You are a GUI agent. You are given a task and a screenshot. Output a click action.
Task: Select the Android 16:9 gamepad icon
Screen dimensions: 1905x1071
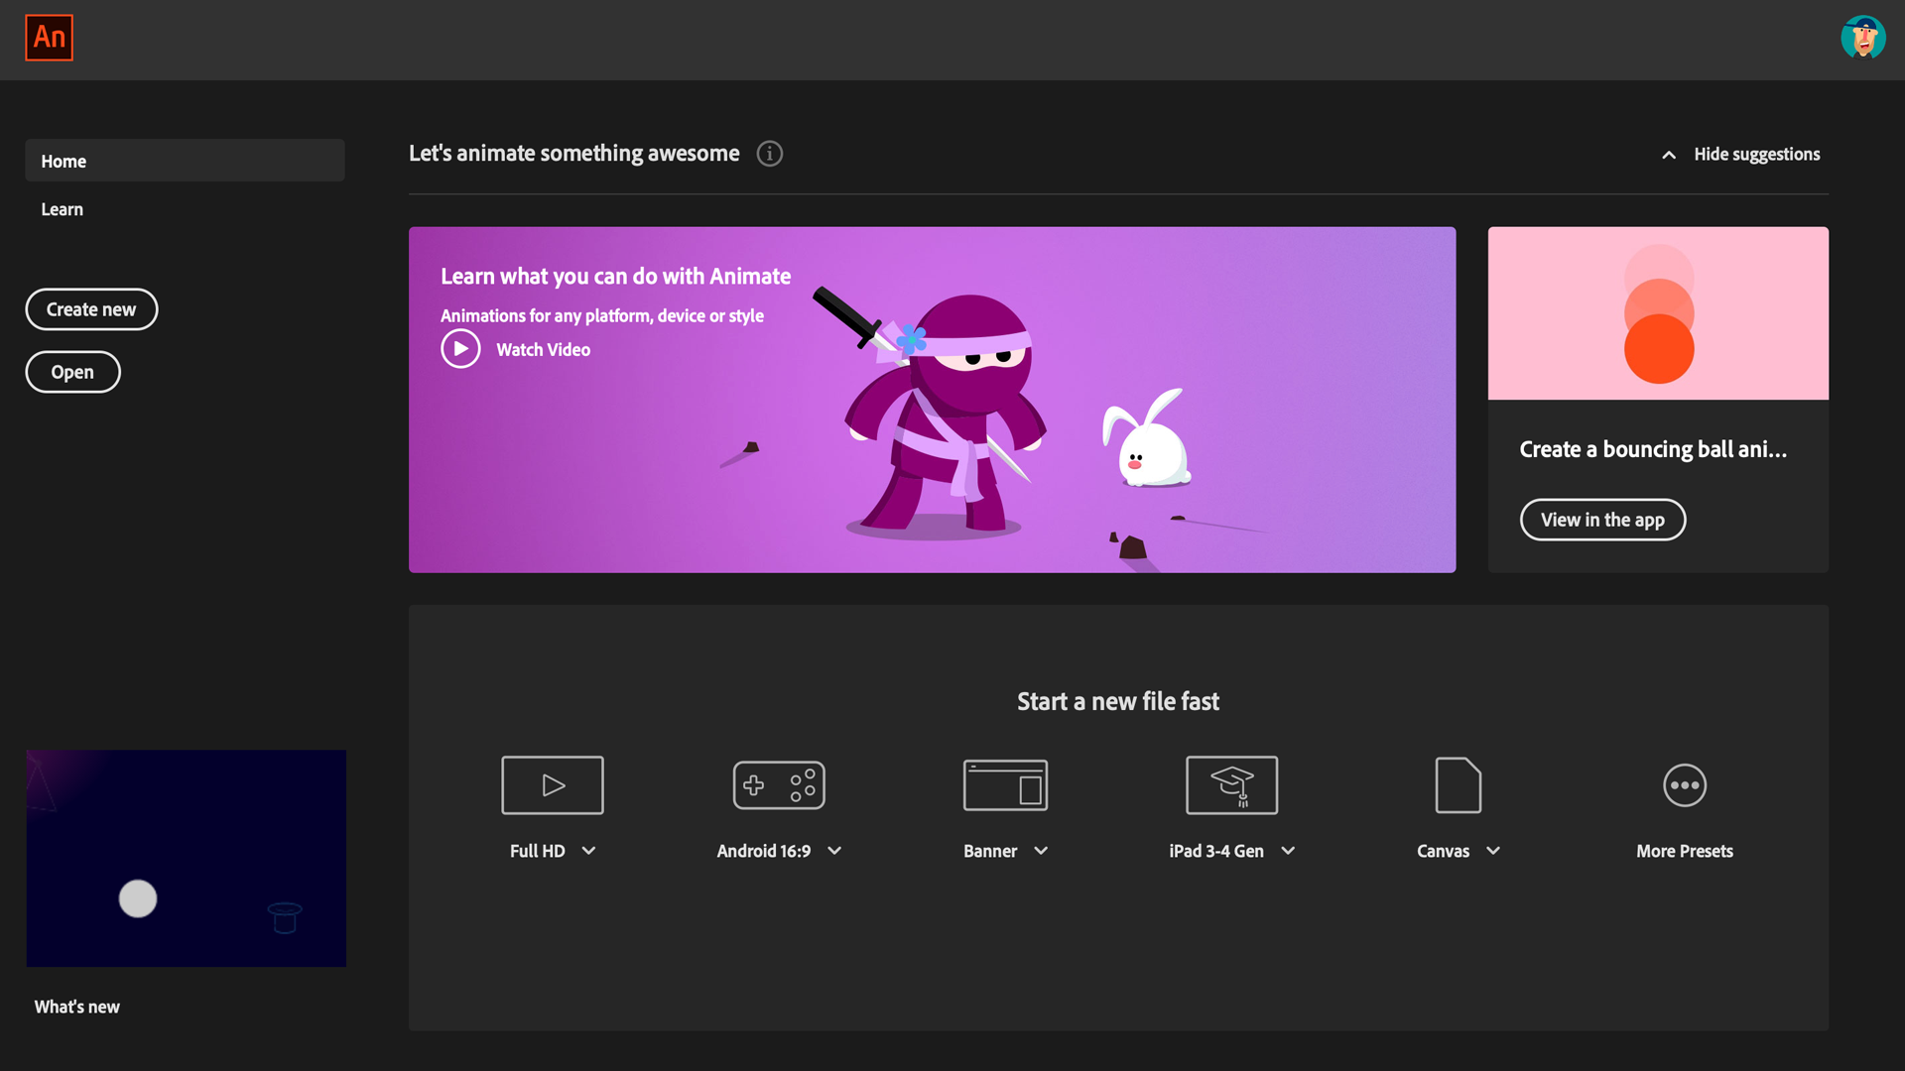(779, 785)
